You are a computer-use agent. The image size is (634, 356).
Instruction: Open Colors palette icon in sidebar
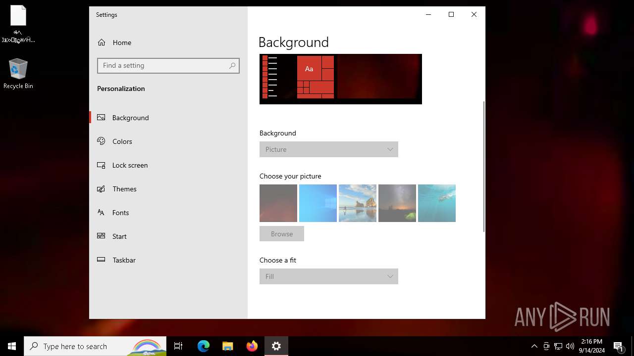101,141
